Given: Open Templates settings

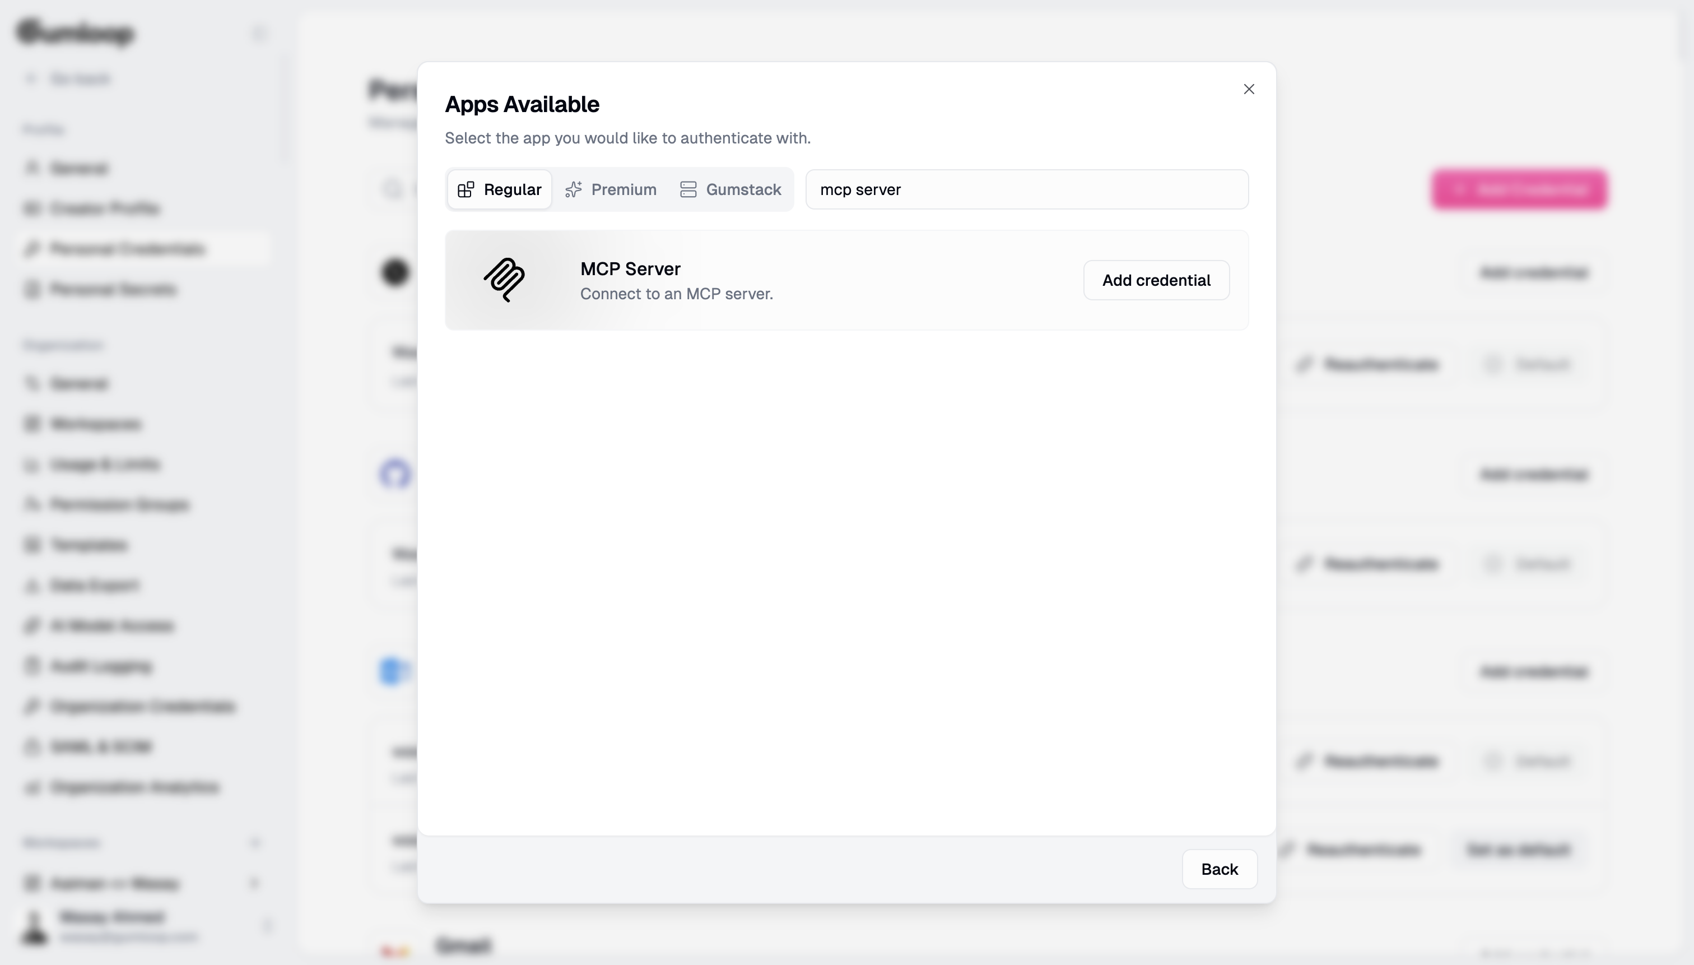Looking at the screenshot, I should point(88,545).
